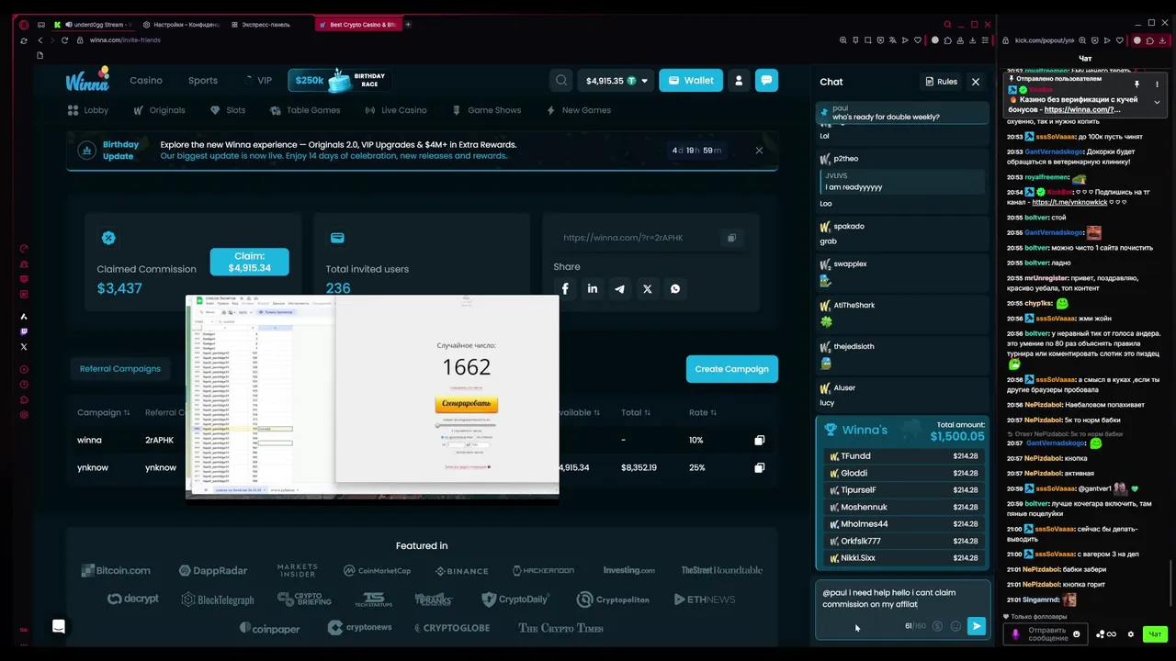Open the Sports section

coord(203,81)
